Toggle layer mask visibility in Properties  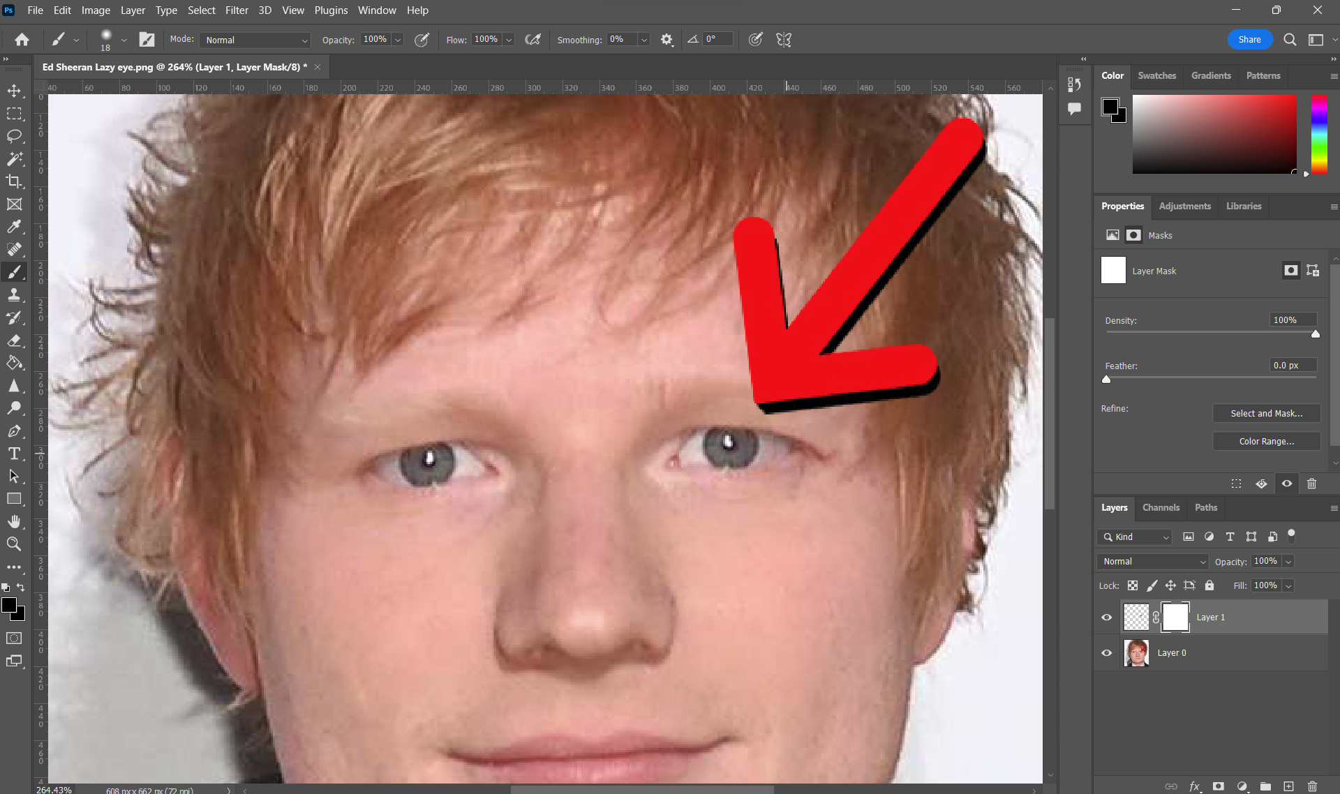coord(1287,484)
